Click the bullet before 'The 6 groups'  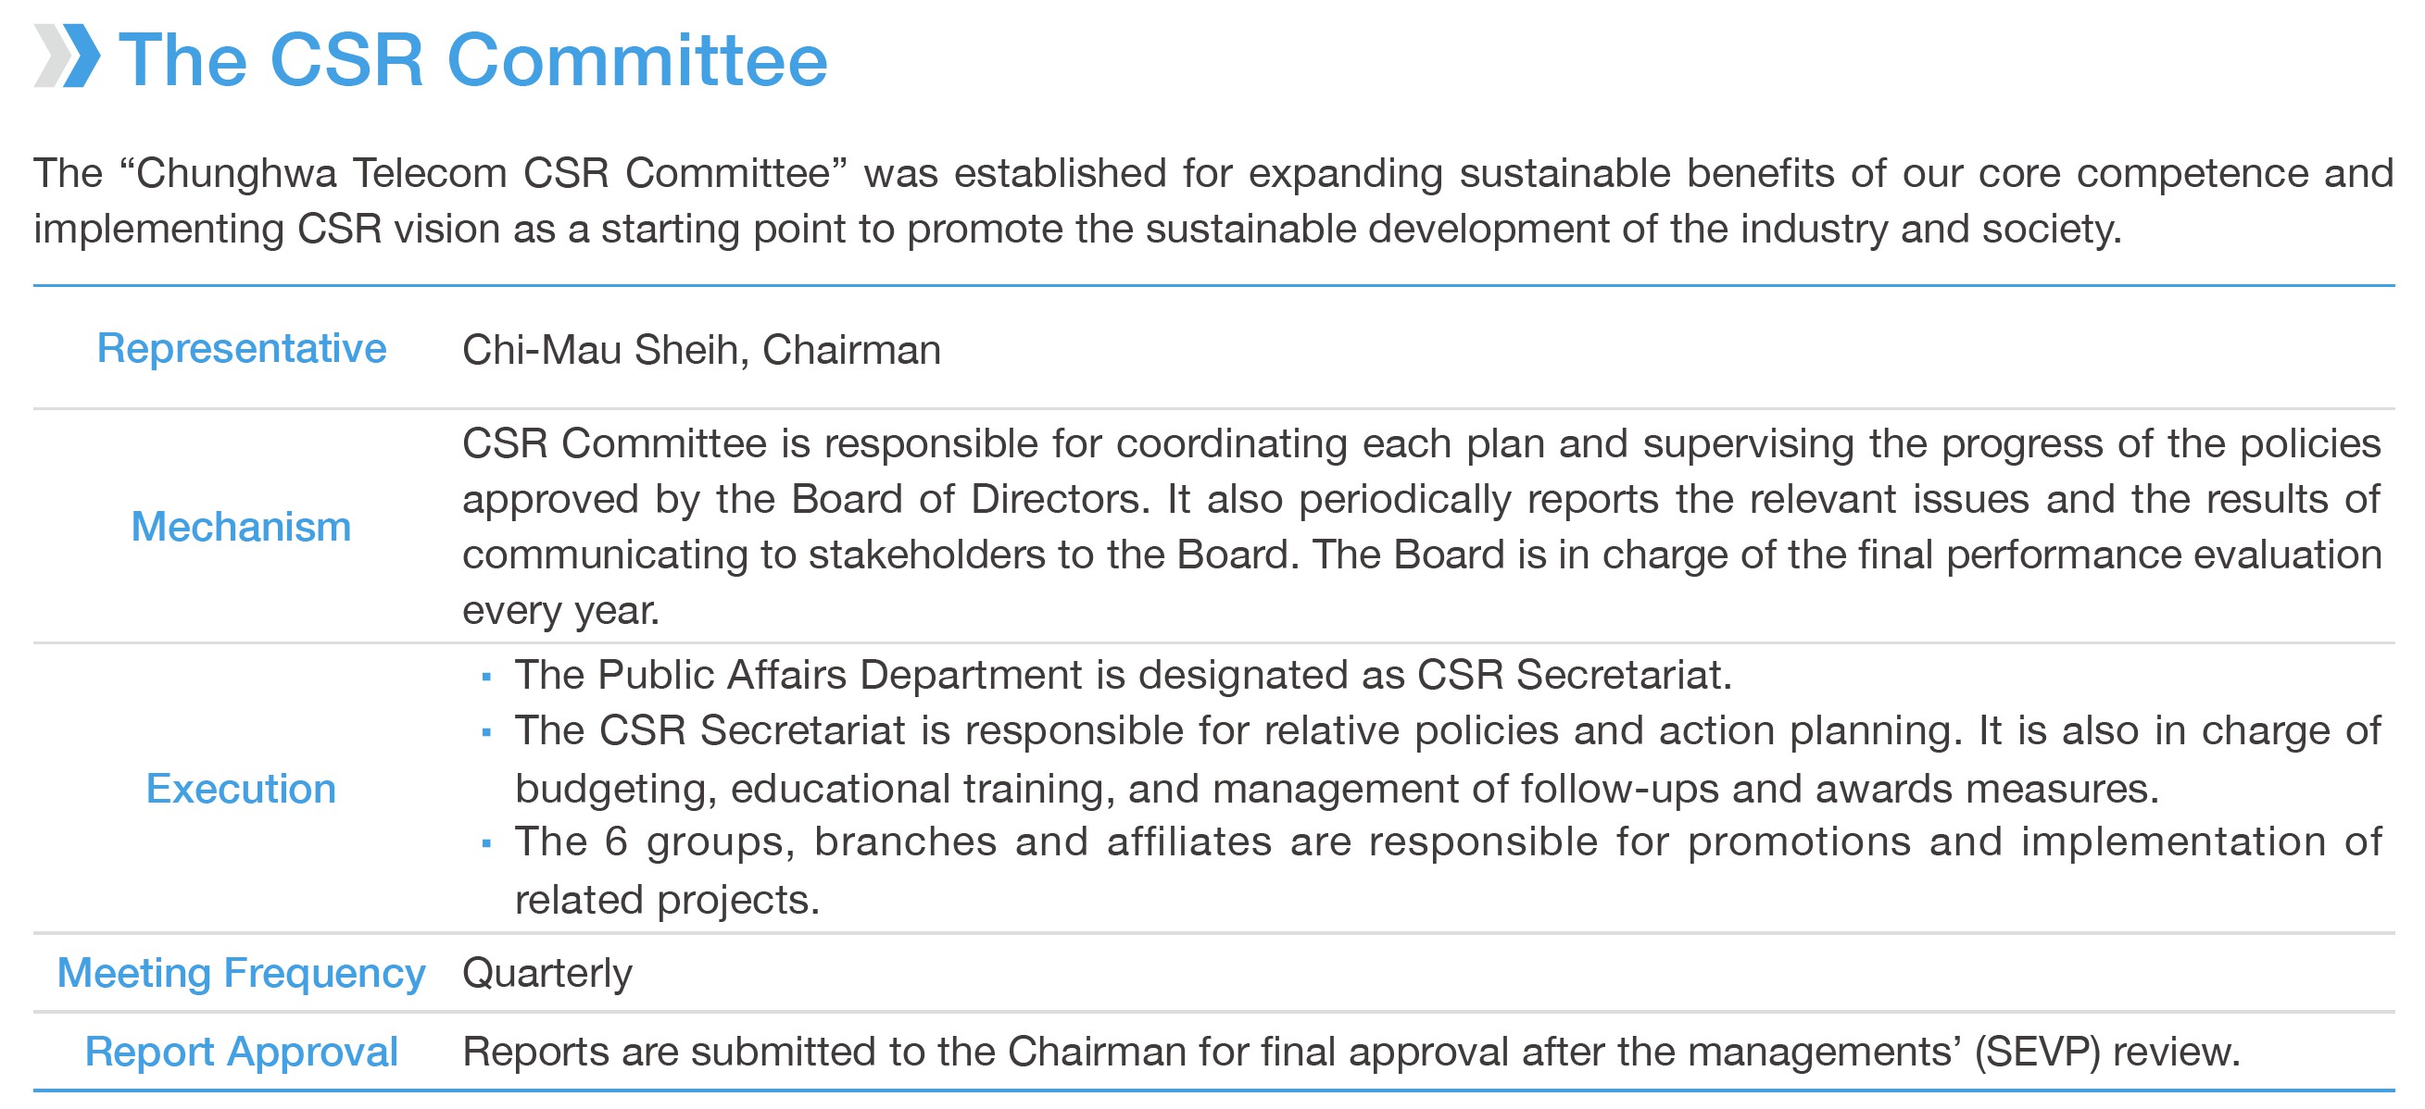[x=486, y=842]
